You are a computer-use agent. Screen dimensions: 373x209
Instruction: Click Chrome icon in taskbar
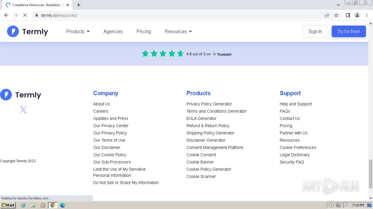[x=53, y=205]
